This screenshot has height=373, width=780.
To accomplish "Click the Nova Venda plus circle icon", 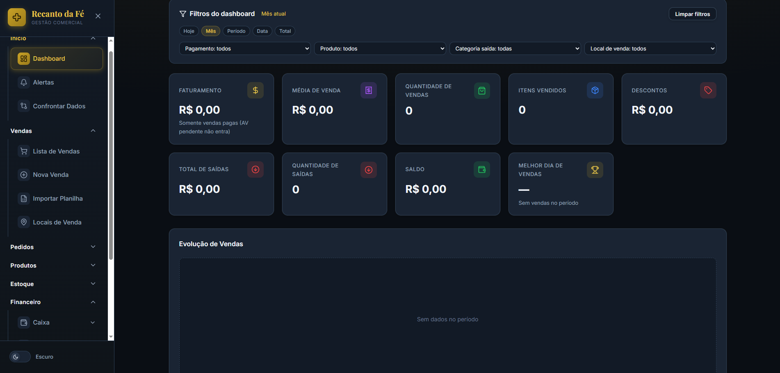I will 24,175.
